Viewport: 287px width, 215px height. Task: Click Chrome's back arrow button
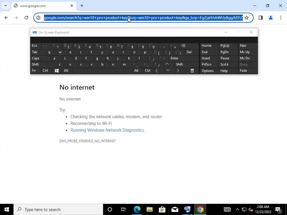click(6, 18)
